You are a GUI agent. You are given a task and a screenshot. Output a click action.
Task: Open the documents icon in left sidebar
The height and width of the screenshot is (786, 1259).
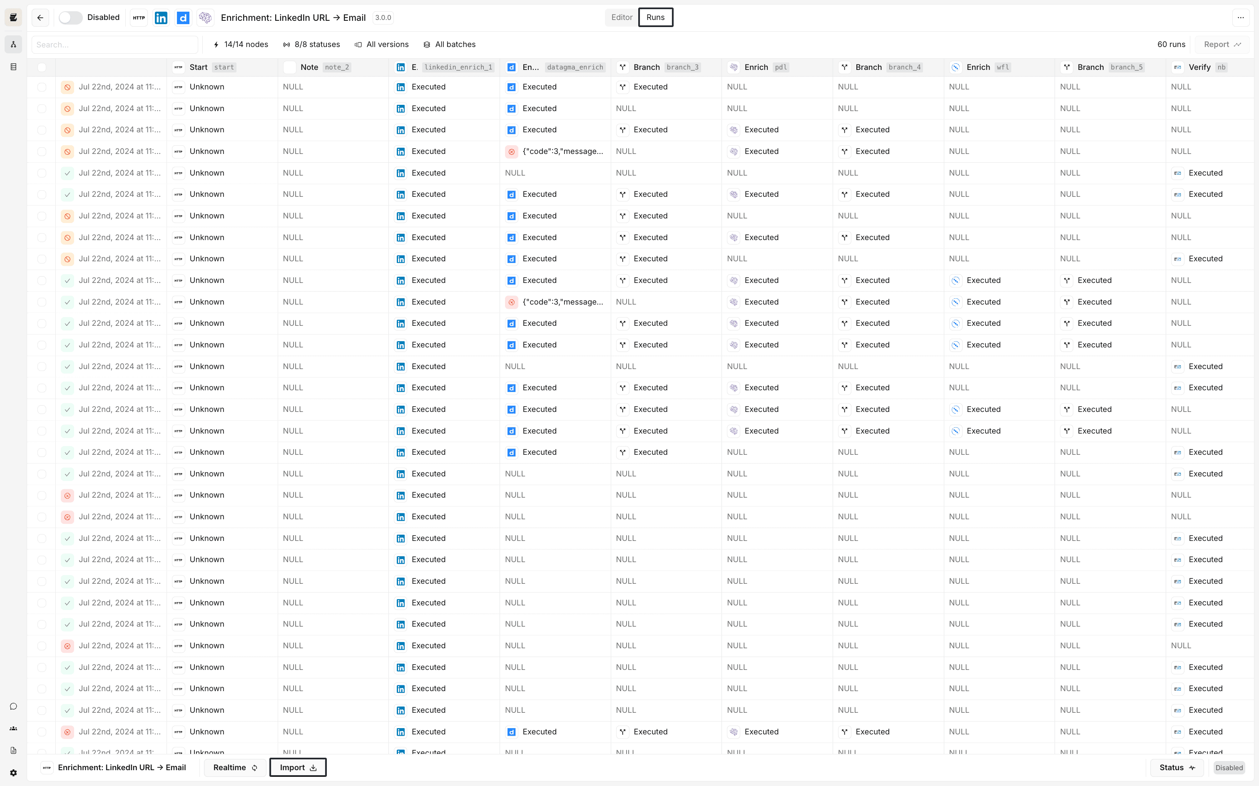(13, 750)
